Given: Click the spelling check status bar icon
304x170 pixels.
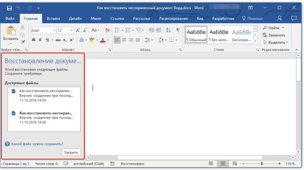Looking at the screenshot, I should 66,164.
